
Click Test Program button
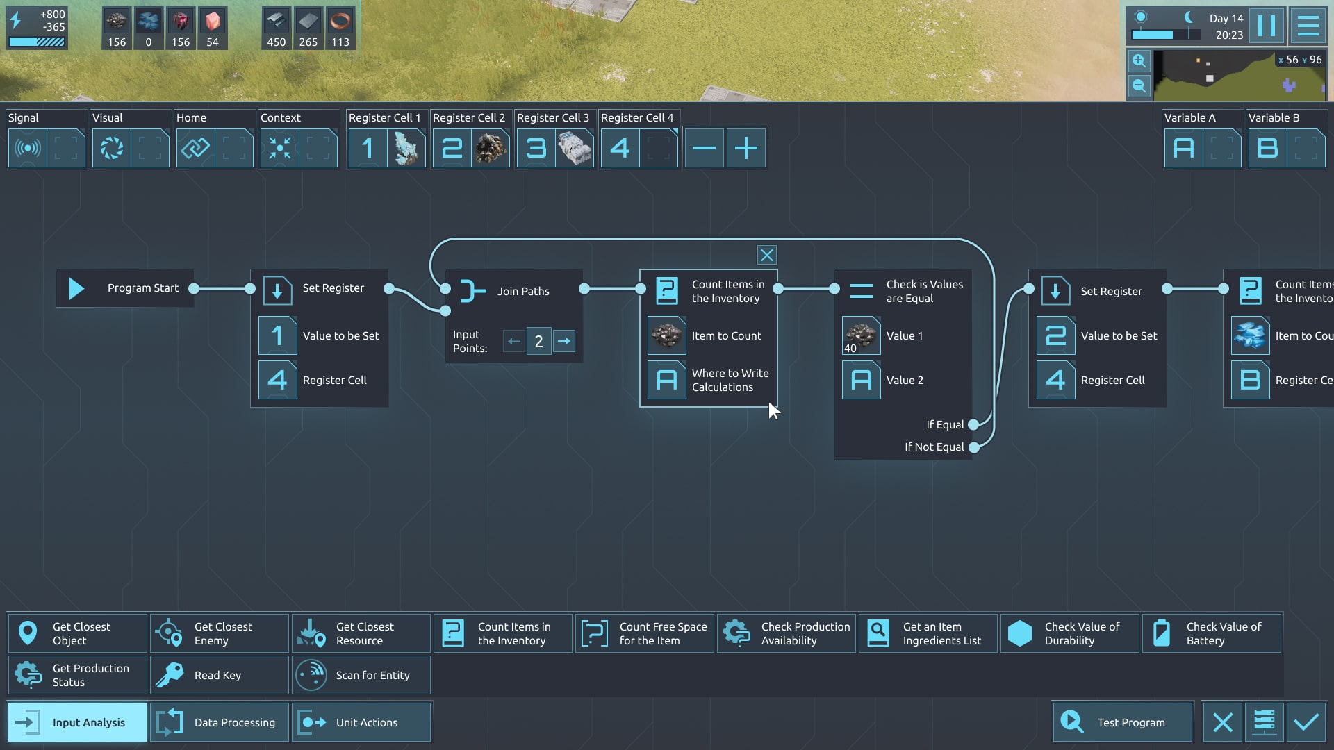point(1121,722)
